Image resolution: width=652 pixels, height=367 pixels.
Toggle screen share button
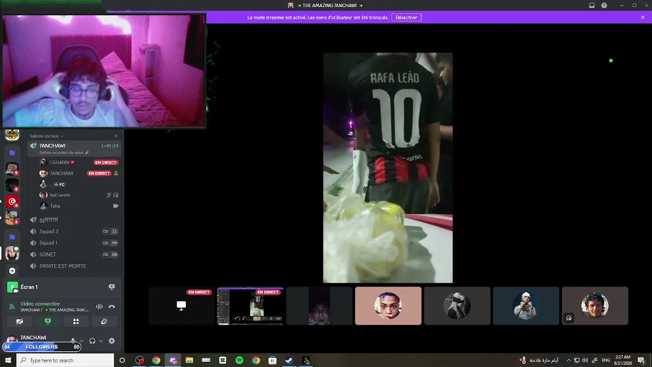[48, 322]
